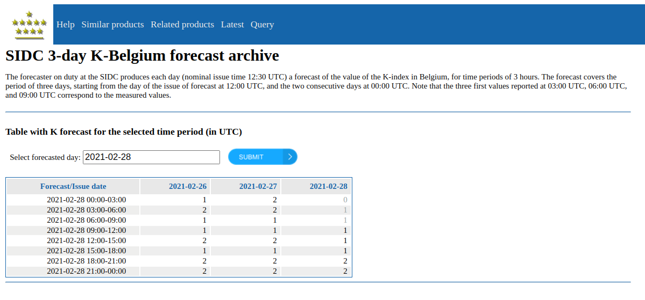Open the Help menu item

[x=65, y=25]
